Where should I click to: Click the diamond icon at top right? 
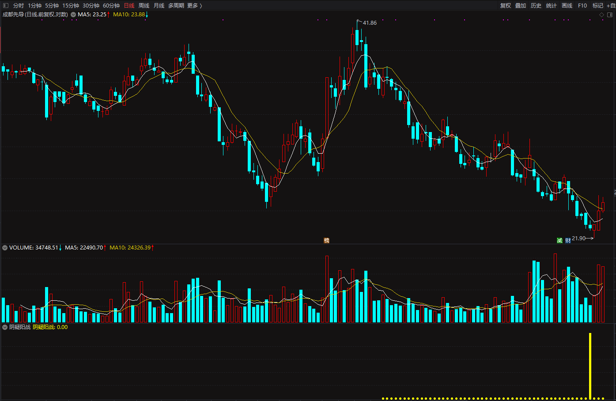pos(601,15)
